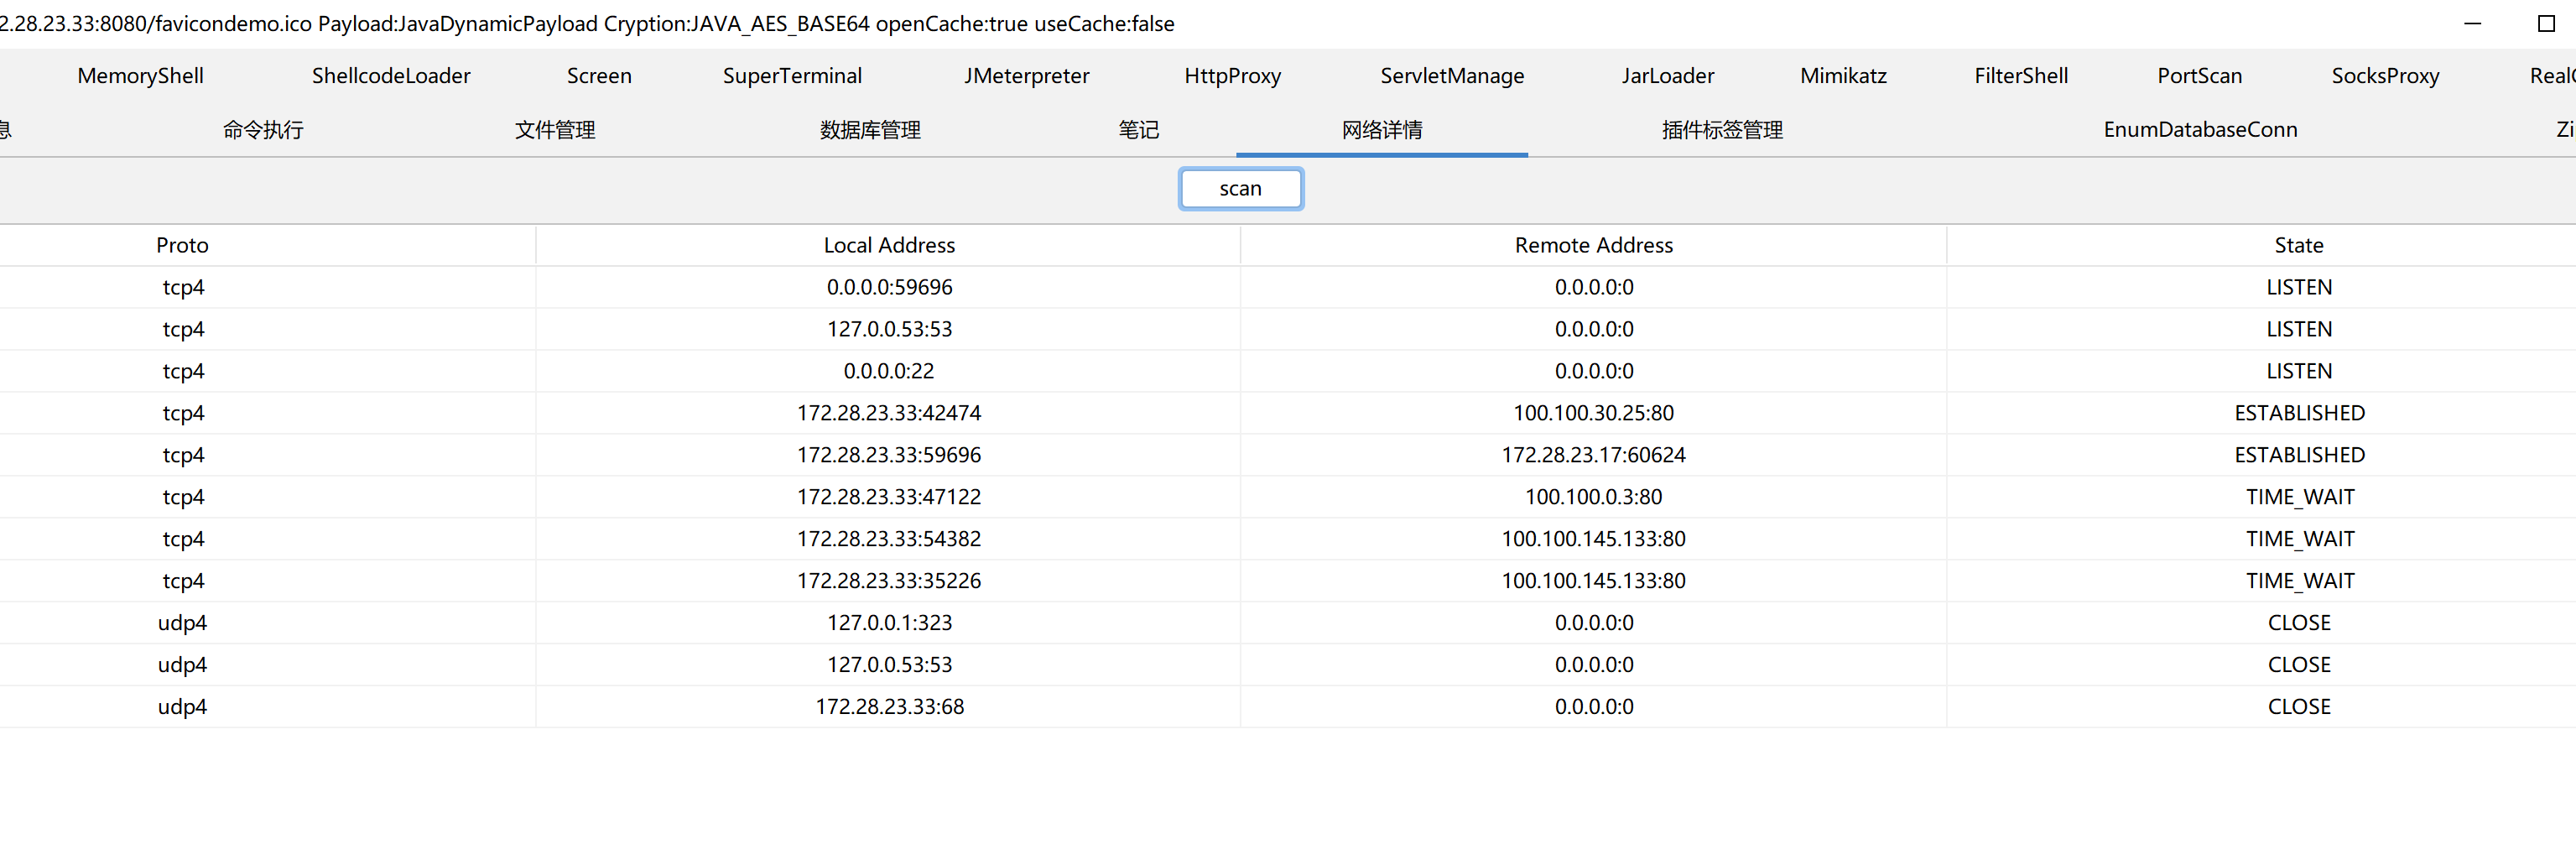Open the 数据库管理 tab

pos(870,130)
